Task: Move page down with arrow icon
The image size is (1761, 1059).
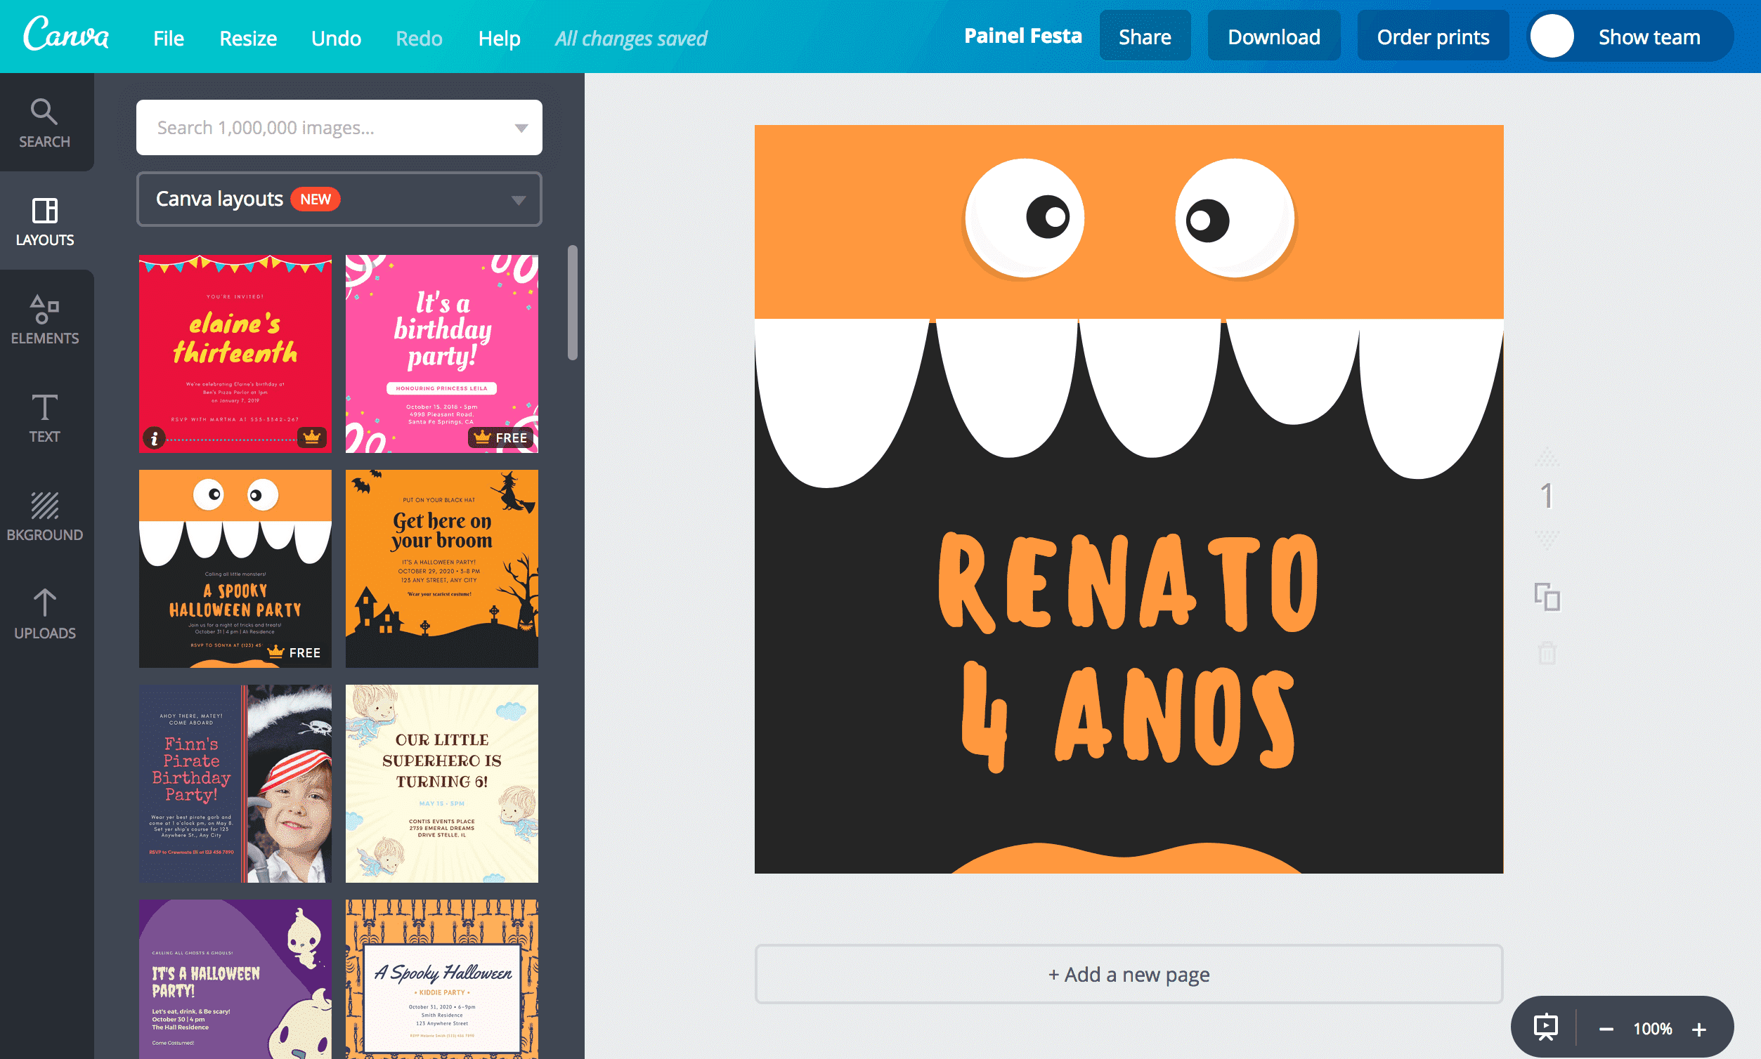Action: (1547, 539)
